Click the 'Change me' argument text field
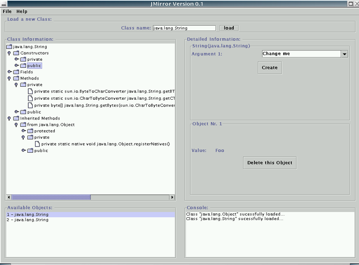 coord(301,54)
